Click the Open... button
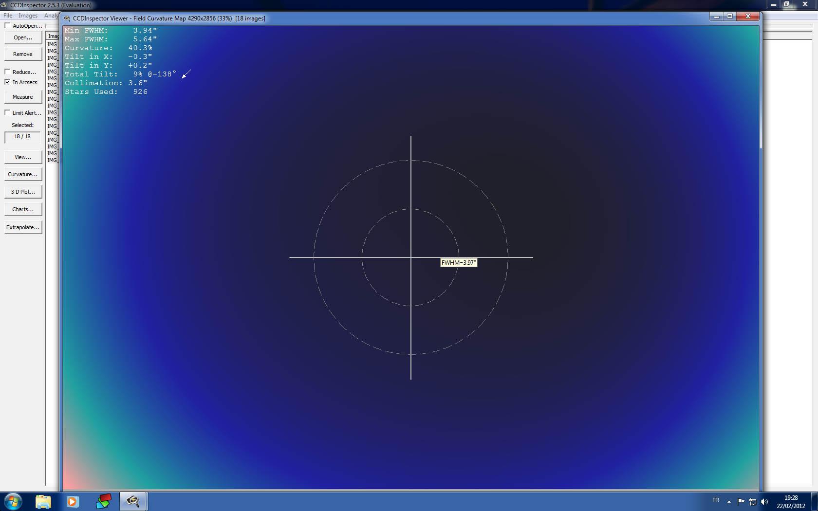Viewport: 818px width, 511px height. pyautogui.click(x=23, y=37)
